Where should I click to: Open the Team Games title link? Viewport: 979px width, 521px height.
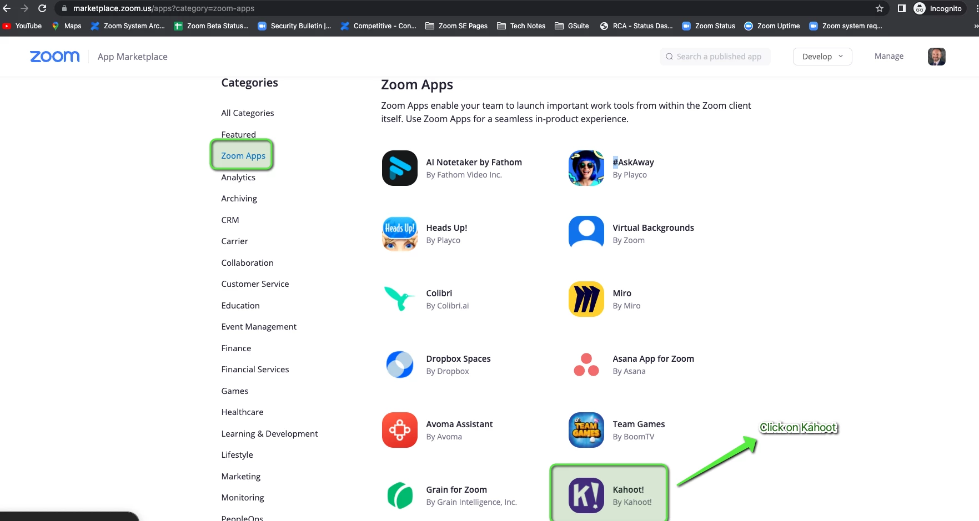(639, 424)
